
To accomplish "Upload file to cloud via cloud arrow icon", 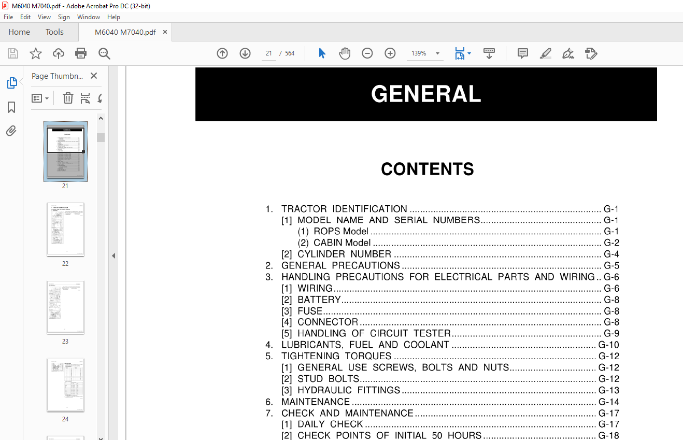I will (59, 53).
